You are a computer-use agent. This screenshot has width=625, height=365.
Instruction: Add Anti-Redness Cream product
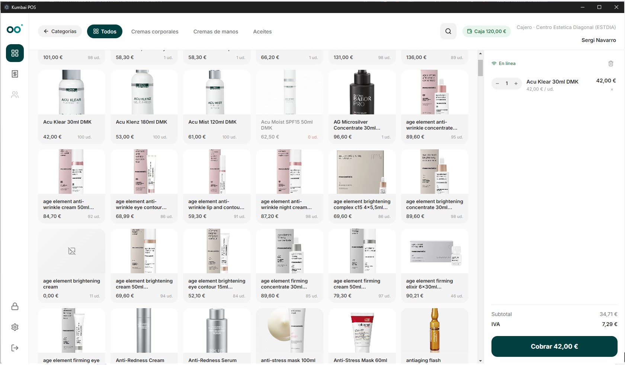click(144, 336)
